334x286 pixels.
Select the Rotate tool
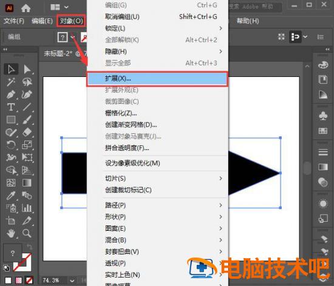[11, 145]
